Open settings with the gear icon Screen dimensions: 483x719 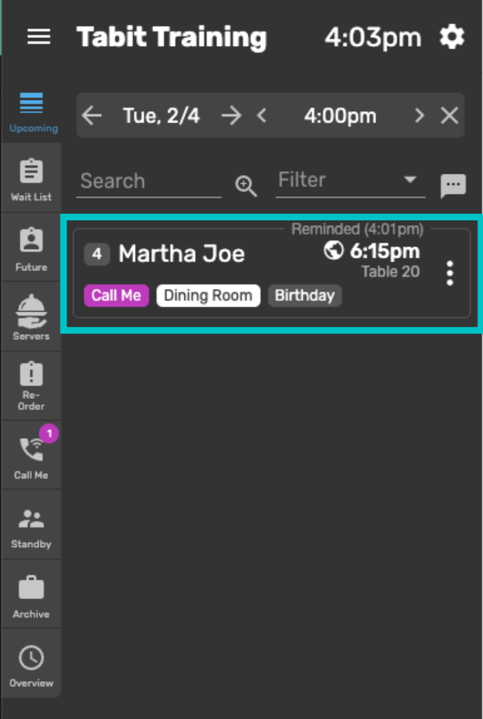(452, 37)
